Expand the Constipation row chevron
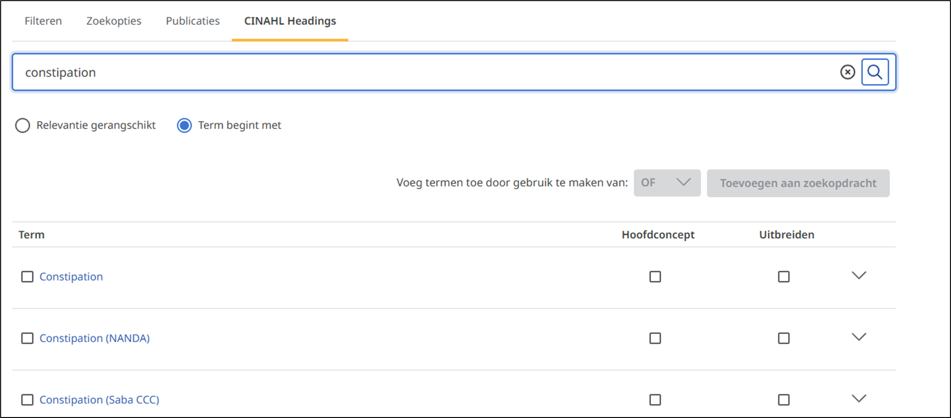The image size is (951, 418). [859, 276]
